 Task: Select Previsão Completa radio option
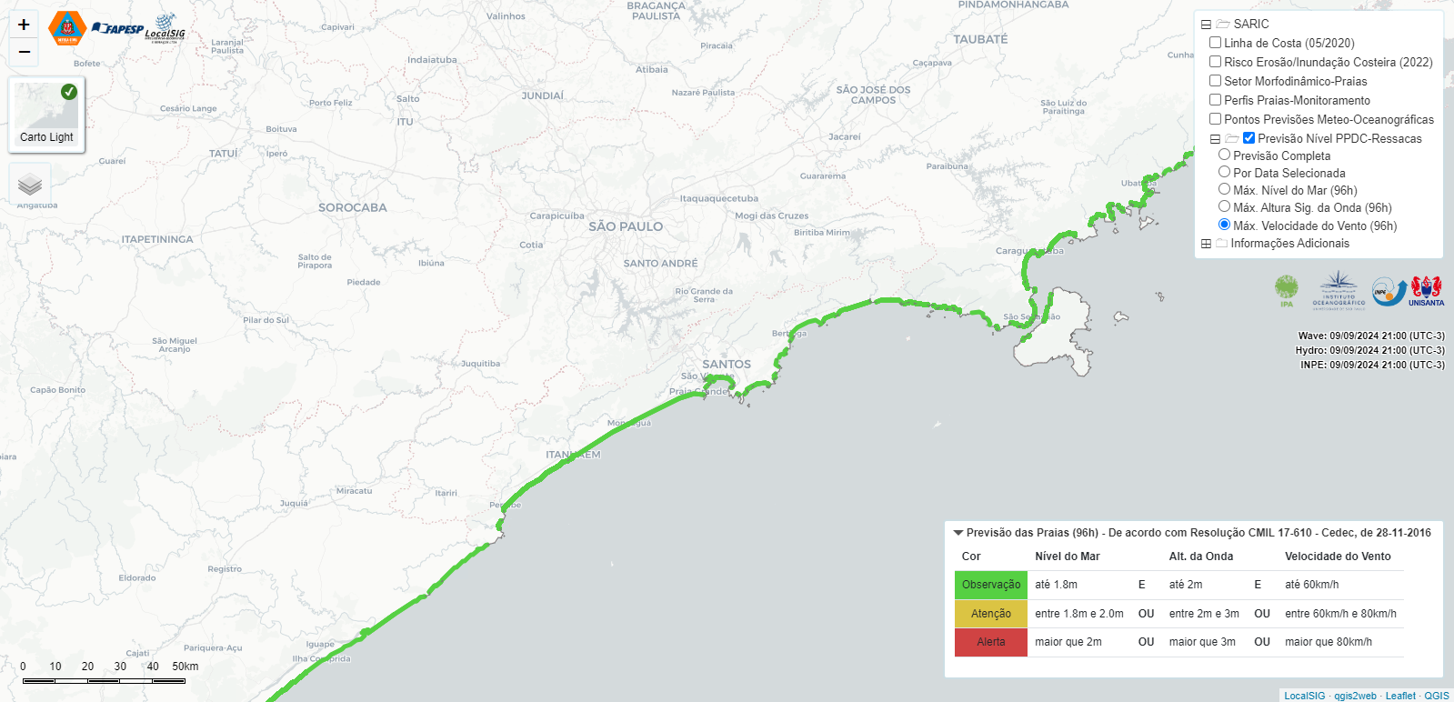pos(1224,155)
